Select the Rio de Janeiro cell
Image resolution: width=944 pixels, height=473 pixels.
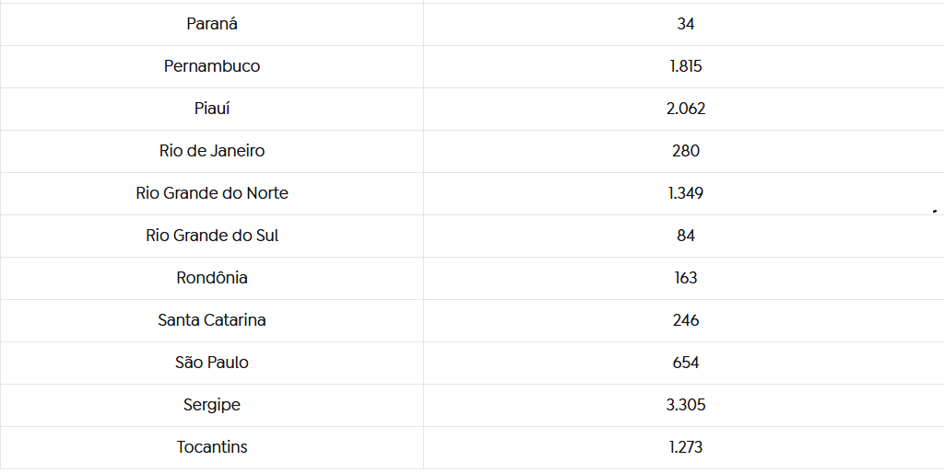coord(212,151)
